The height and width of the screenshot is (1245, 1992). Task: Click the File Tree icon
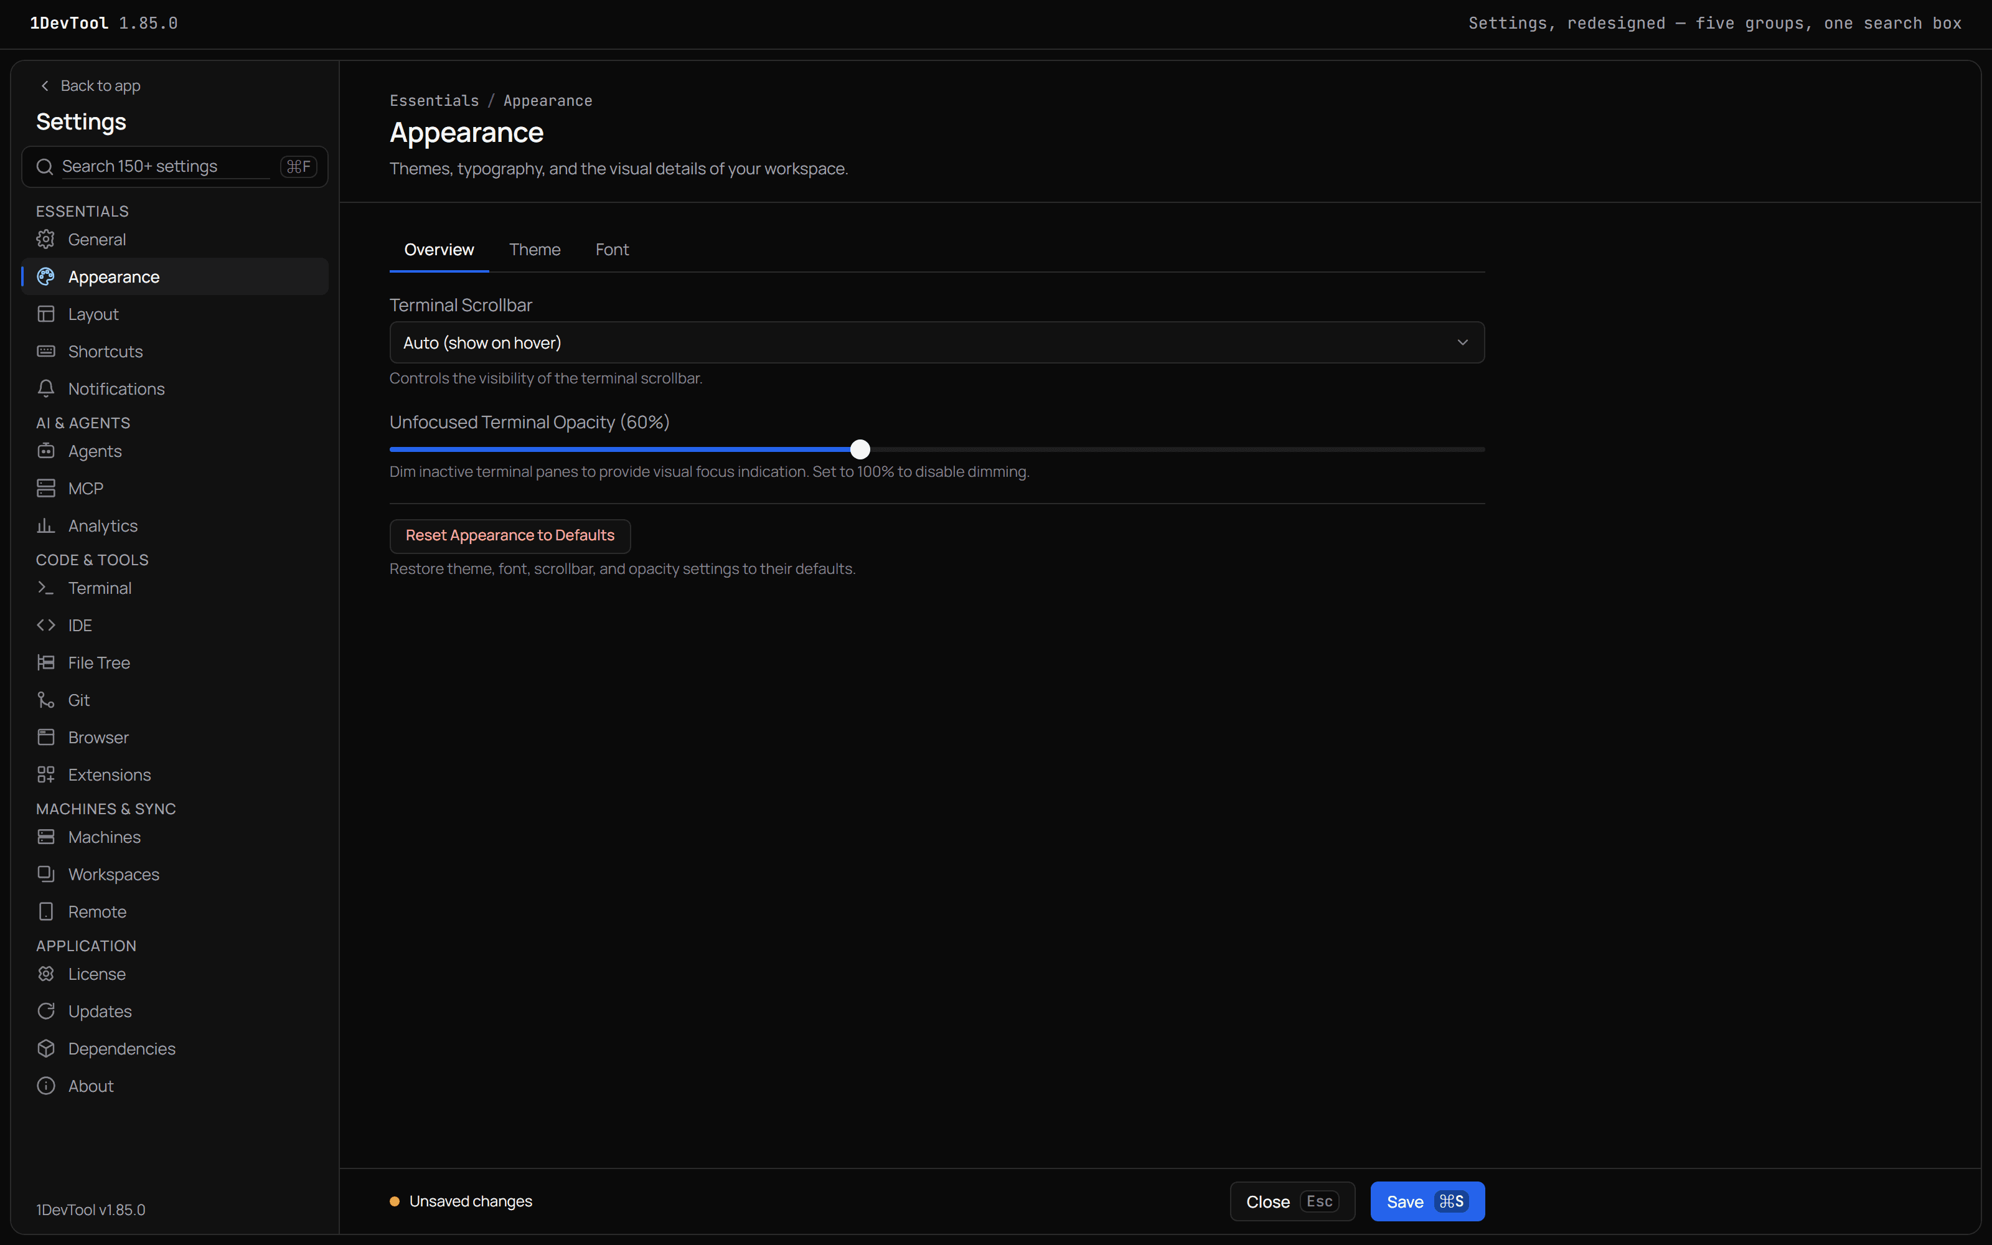(x=46, y=663)
